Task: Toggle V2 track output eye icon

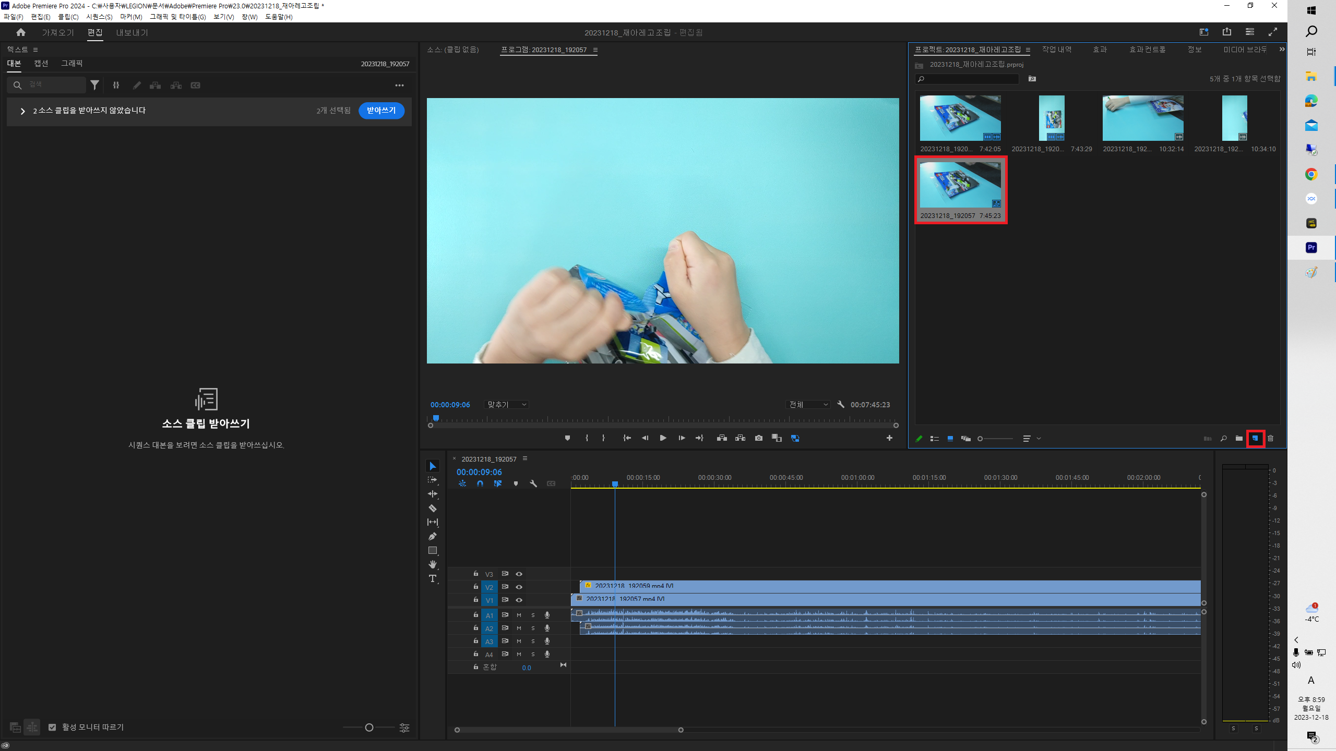Action: pyautogui.click(x=519, y=587)
